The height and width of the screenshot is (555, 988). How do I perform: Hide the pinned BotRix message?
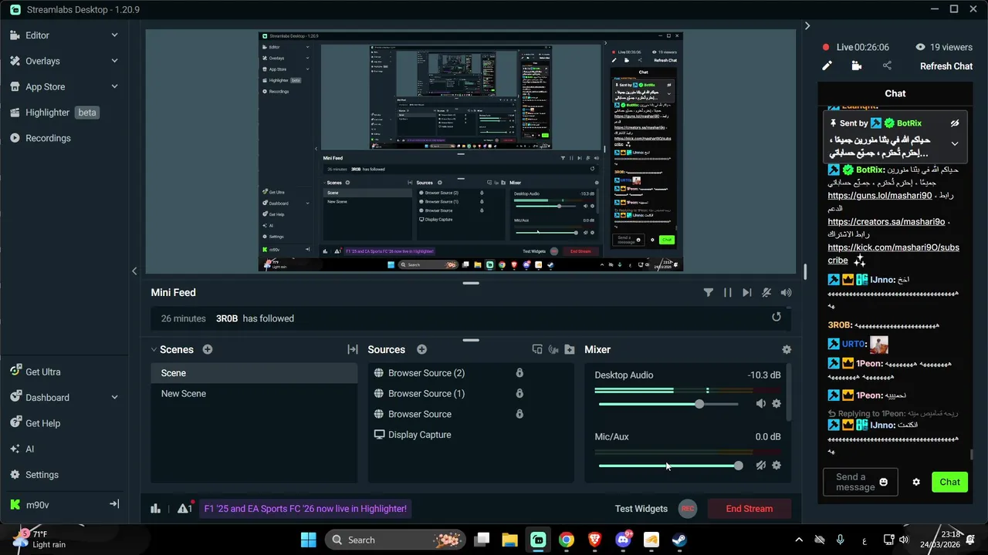point(955,123)
